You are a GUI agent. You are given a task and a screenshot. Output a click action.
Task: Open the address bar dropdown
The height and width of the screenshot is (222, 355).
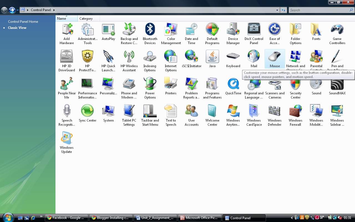277,10
